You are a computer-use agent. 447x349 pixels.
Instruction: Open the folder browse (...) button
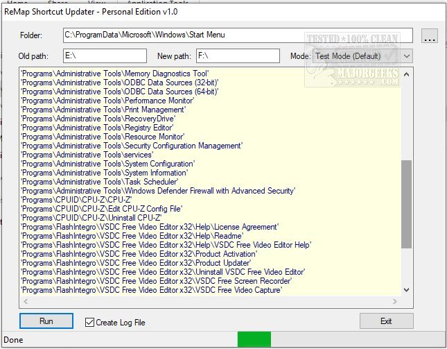click(x=429, y=35)
